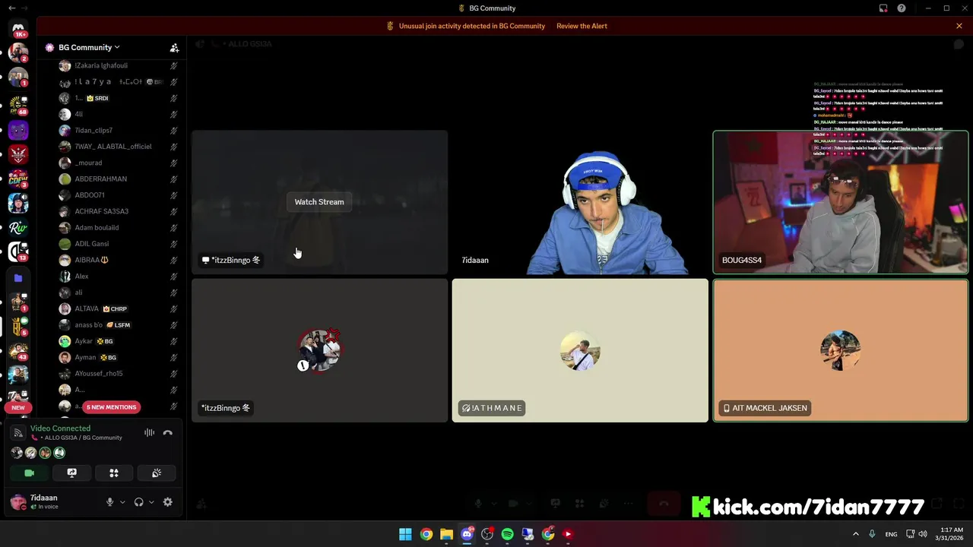973x547 pixels.
Task: Open the 7idaaan user profile panel
Action: pyautogui.click(x=53, y=502)
